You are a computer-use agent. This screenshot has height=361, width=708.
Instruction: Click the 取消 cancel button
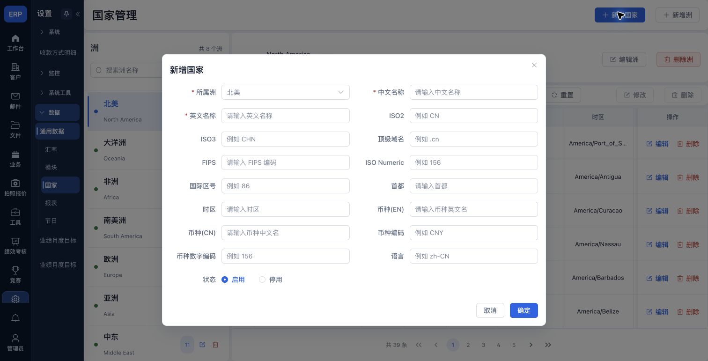[x=490, y=310]
